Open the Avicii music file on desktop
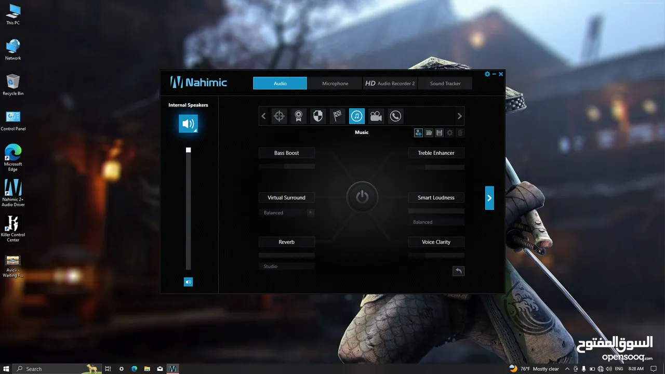665x374 pixels. pos(13,266)
